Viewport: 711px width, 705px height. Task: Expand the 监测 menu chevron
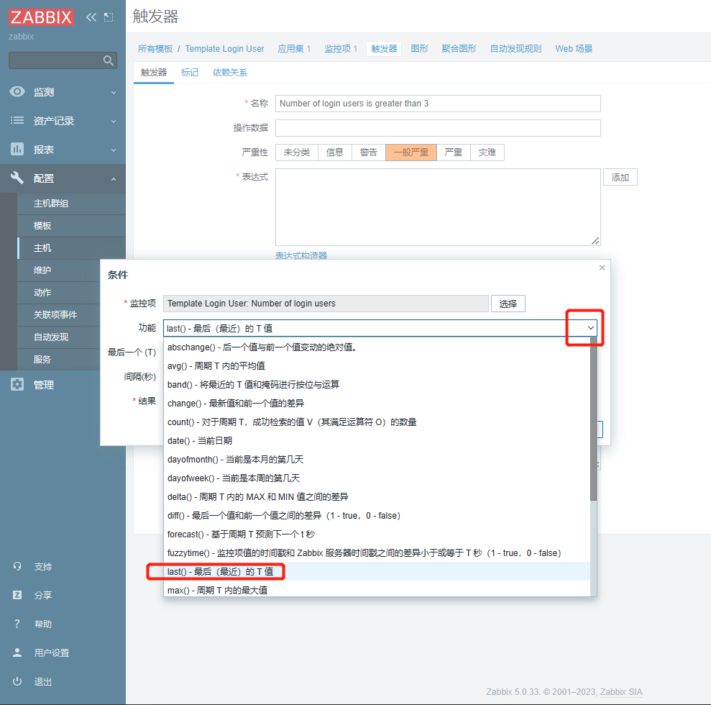point(114,93)
